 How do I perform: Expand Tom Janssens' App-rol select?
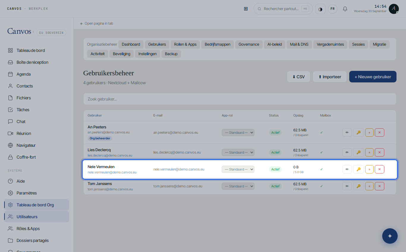238,186
